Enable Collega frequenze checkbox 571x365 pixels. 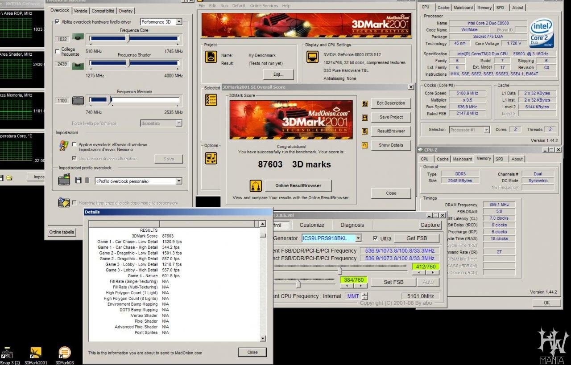coord(57,51)
